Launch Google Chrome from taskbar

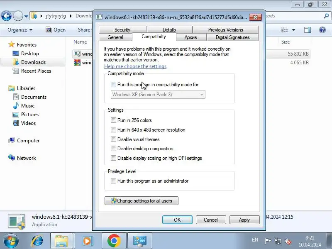coord(114,241)
